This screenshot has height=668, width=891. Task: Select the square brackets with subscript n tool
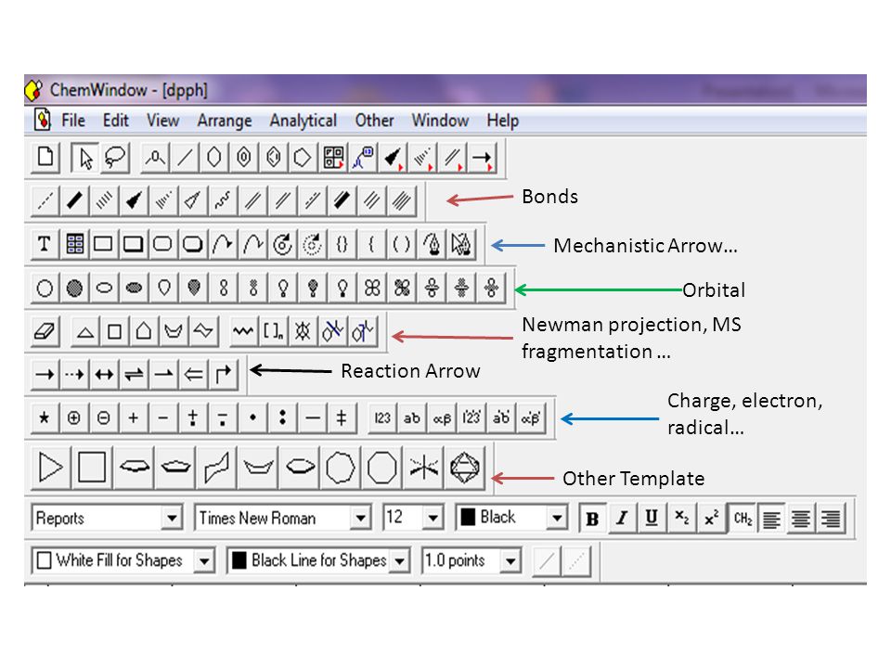tap(273, 330)
